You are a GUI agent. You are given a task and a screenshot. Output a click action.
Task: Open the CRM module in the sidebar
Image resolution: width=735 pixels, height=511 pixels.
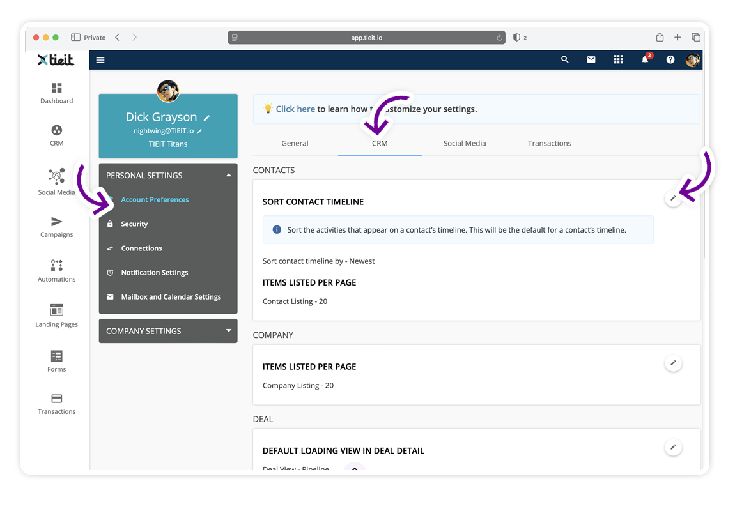(x=57, y=135)
